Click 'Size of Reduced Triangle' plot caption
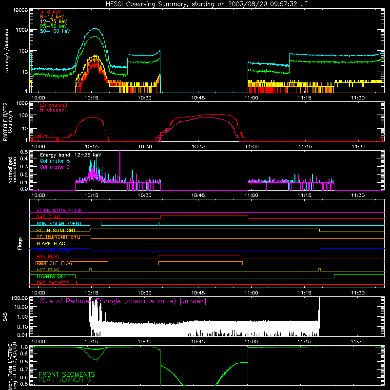390x390 pixels. [123, 301]
